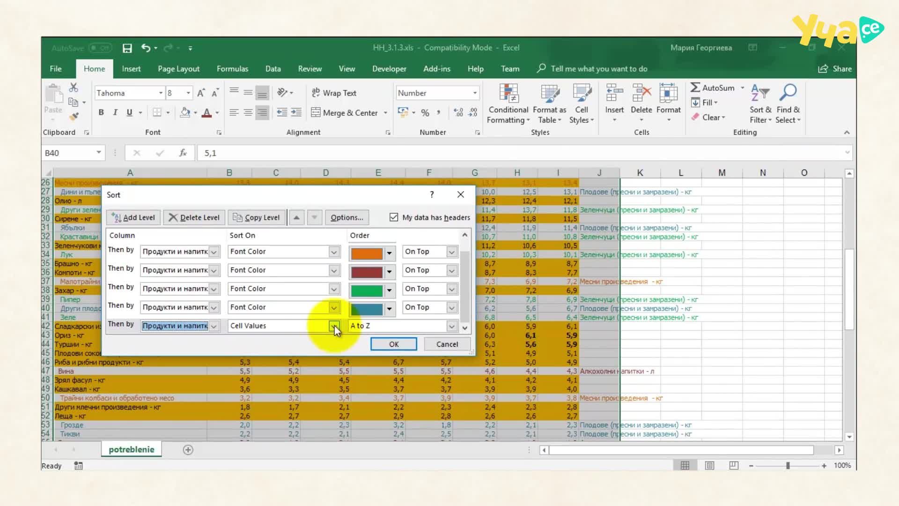Uncheck My data has headers
The image size is (899, 506).
(394, 217)
